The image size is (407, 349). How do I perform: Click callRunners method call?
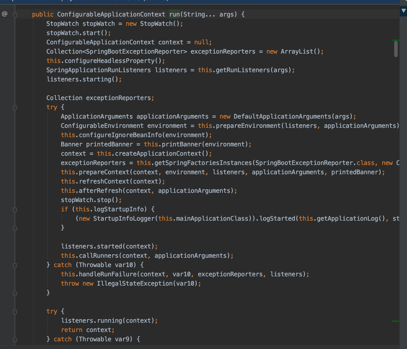(99, 256)
